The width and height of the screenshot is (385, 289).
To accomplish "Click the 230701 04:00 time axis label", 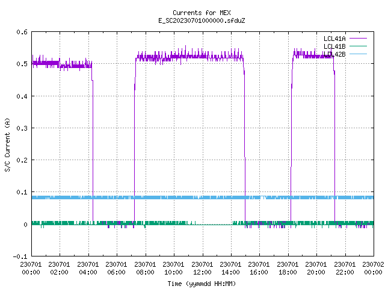I will (x=88, y=268).
